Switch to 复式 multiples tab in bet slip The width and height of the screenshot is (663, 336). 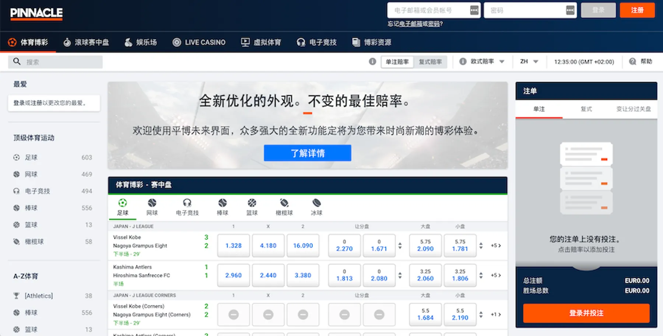pos(586,109)
